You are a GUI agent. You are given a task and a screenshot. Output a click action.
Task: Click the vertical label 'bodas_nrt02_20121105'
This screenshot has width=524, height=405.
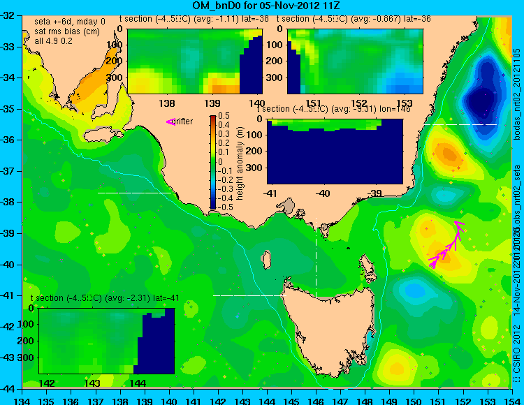coord(517,94)
